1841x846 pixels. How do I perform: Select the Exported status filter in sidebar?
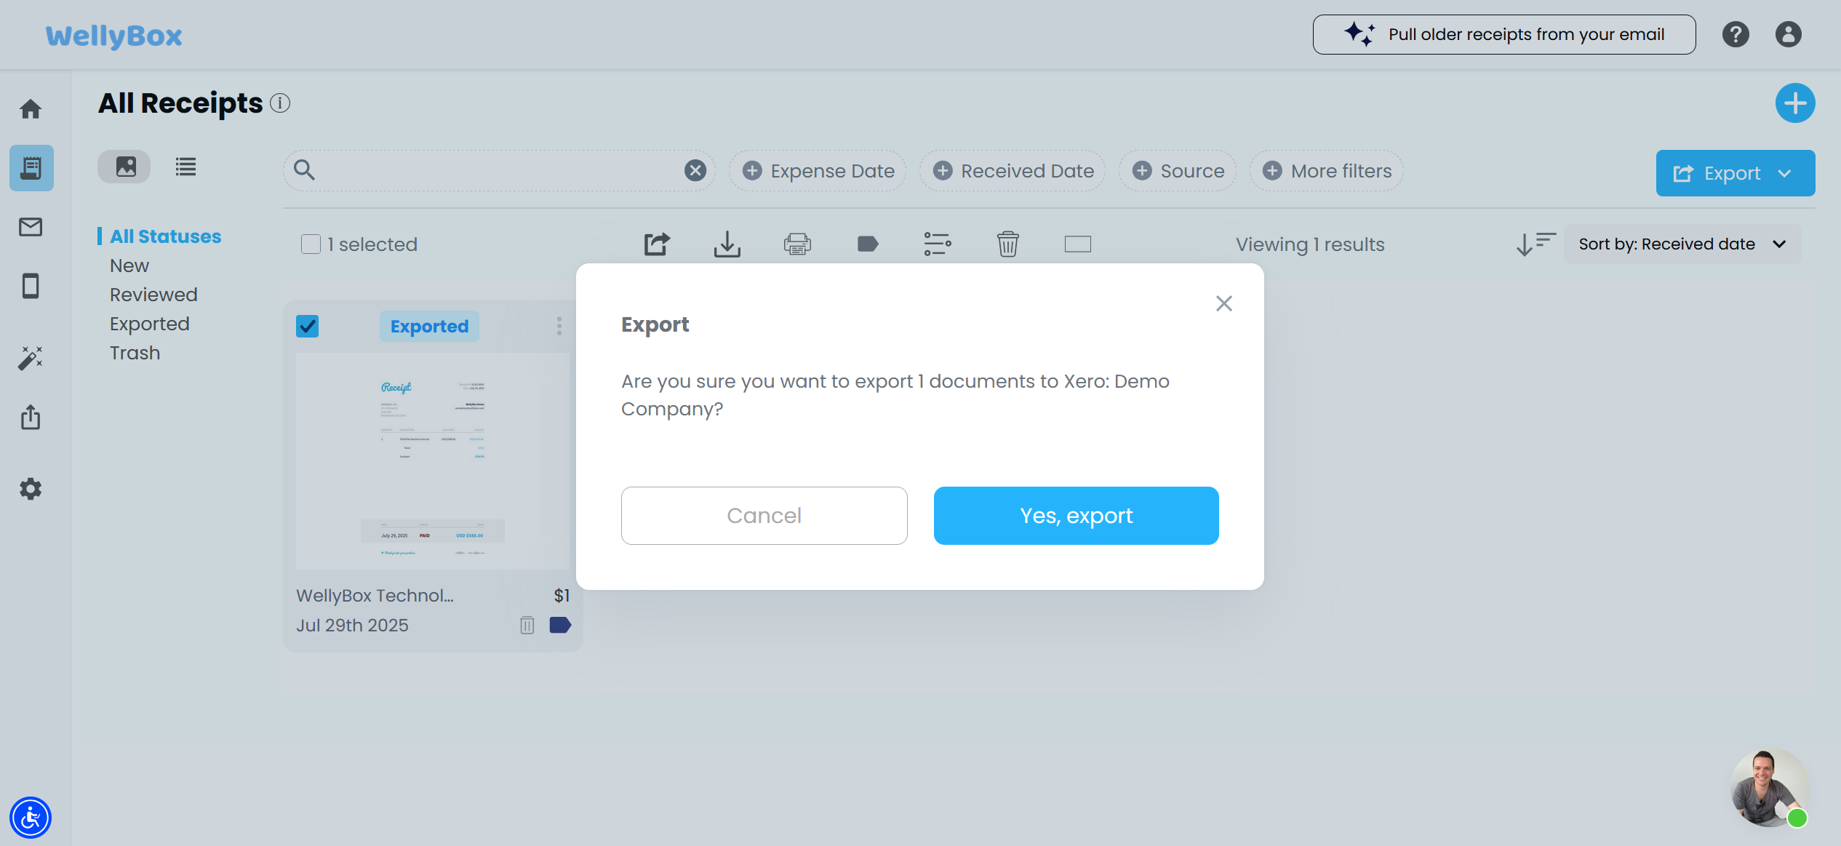(x=150, y=324)
